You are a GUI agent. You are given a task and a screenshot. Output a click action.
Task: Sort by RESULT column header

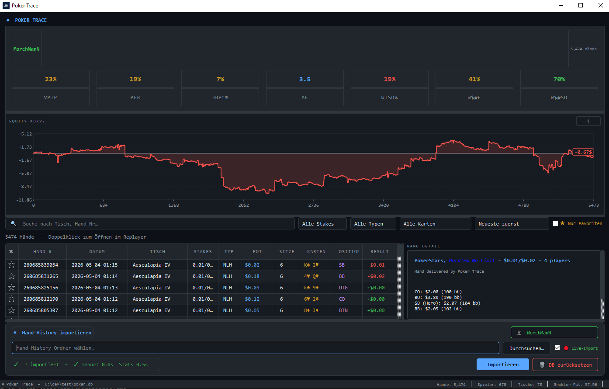[380, 251]
